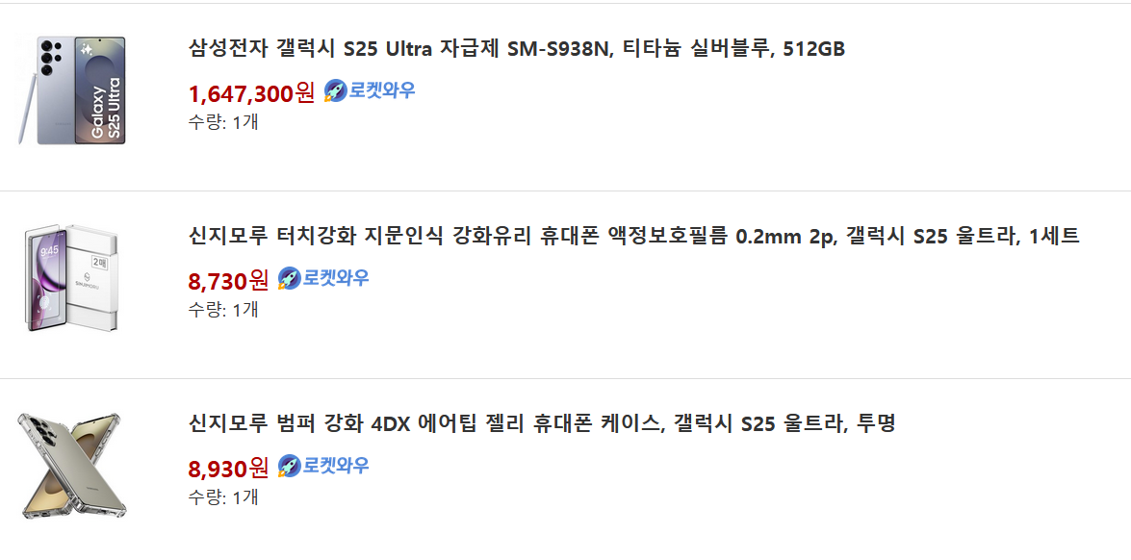The width and height of the screenshot is (1131, 560).
Task: Click the 로켓와우 label on the 액정보호필름 row
Action: (x=336, y=279)
